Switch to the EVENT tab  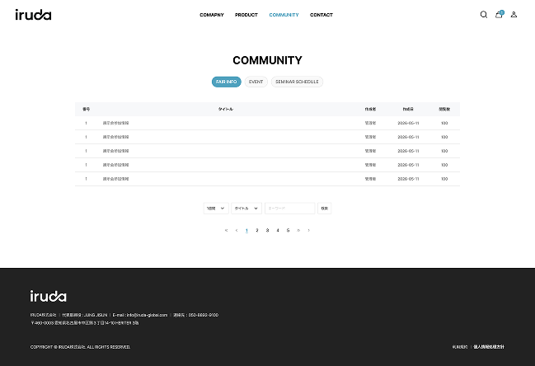[x=256, y=82]
